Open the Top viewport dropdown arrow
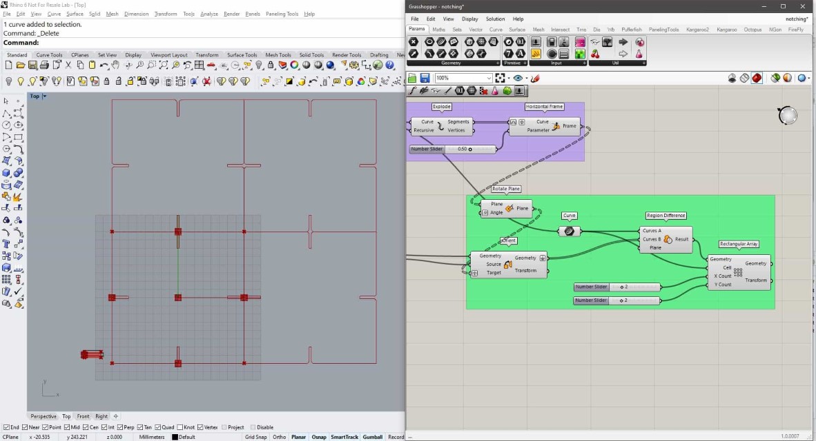 pos(45,96)
